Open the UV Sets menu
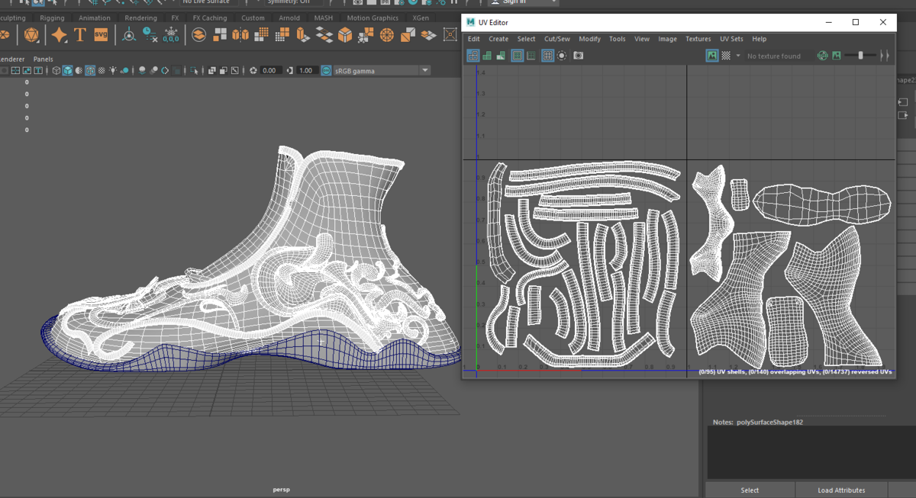The image size is (916, 498). (731, 39)
